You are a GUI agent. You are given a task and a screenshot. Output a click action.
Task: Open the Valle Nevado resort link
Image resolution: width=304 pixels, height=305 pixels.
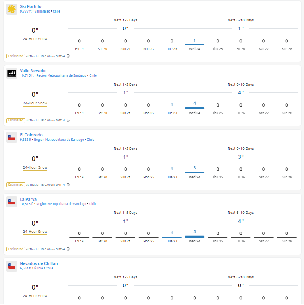33,71
